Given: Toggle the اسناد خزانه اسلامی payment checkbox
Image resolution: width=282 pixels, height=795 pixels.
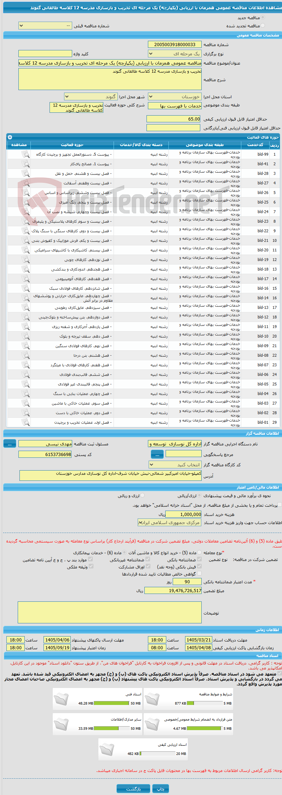Looking at the screenshot, I should tap(280, 505).
